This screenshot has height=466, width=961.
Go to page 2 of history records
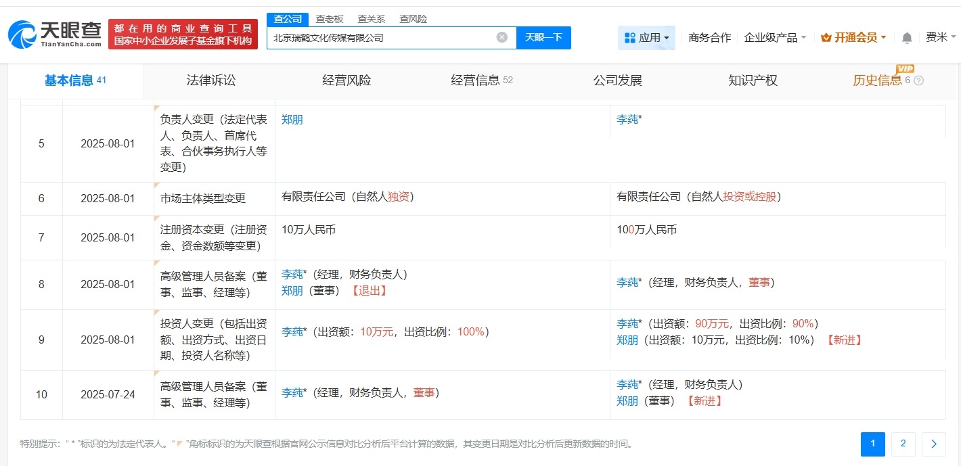point(903,444)
